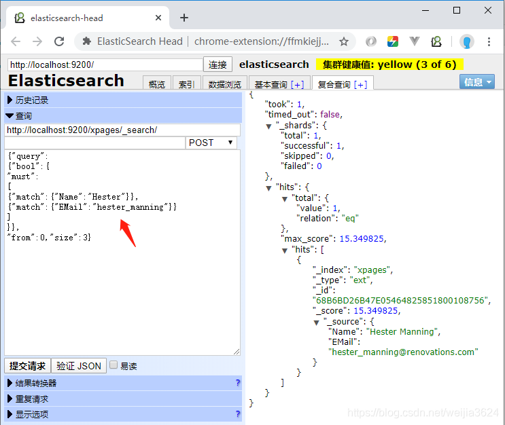Click the display options help question mark
This screenshot has width=505, height=425.
[x=238, y=413]
